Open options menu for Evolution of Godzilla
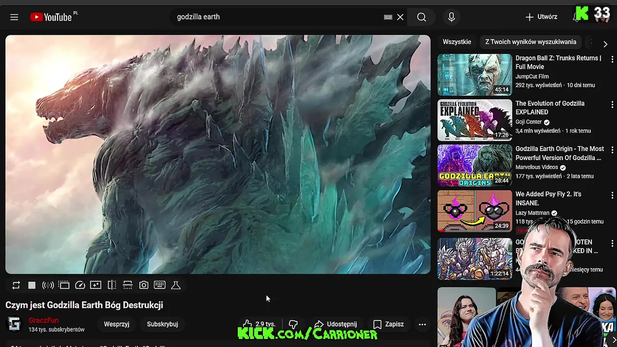 (x=612, y=105)
